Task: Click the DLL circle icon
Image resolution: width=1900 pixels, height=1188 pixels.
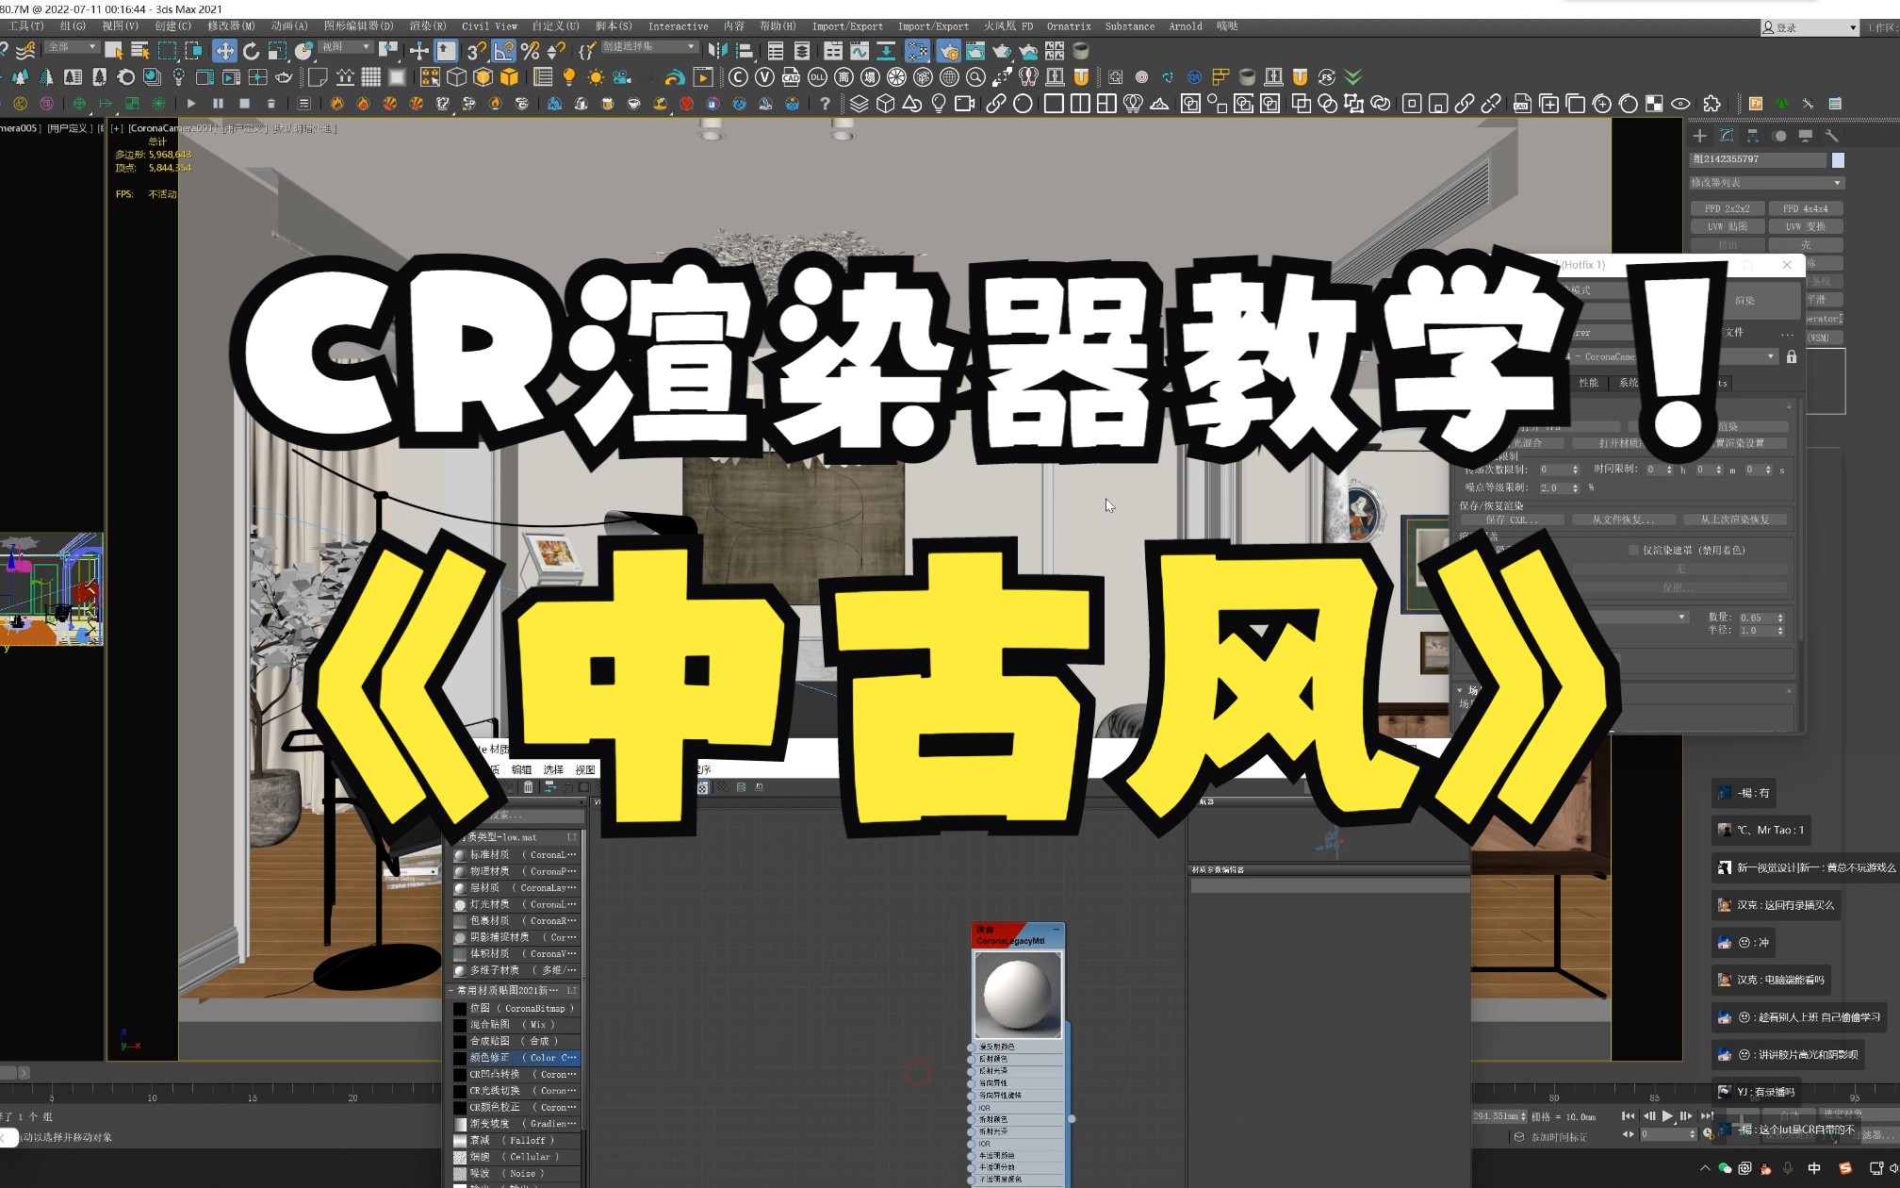Action: click(x=817, y=77)
